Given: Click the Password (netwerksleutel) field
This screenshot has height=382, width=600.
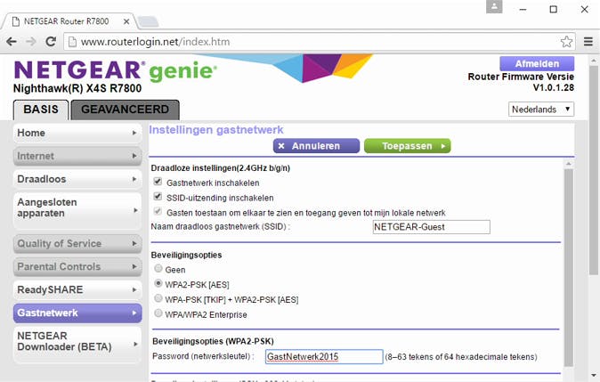Looking at the screenshot, I should click(324, 357).
